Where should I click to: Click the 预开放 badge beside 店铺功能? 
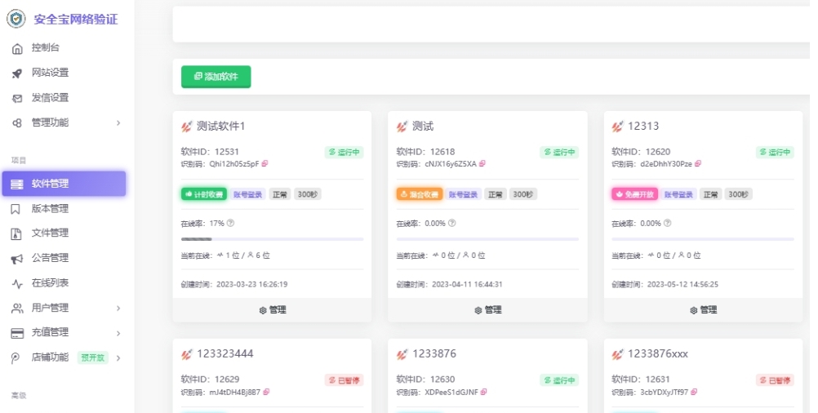(93, 357)
